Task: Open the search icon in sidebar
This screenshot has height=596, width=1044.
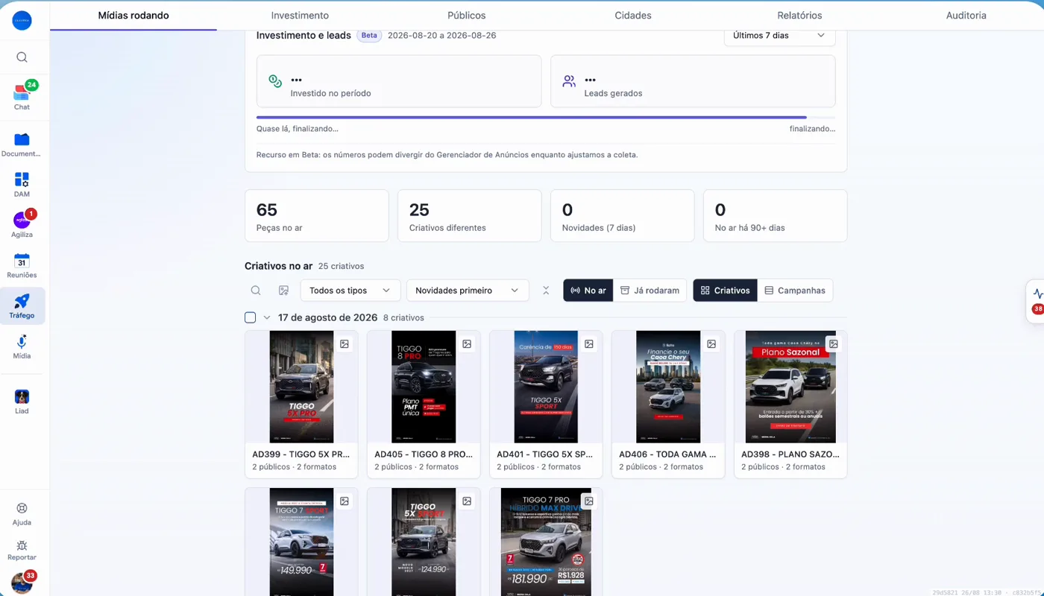Action: pyautogui.click(x=22, y=57)
